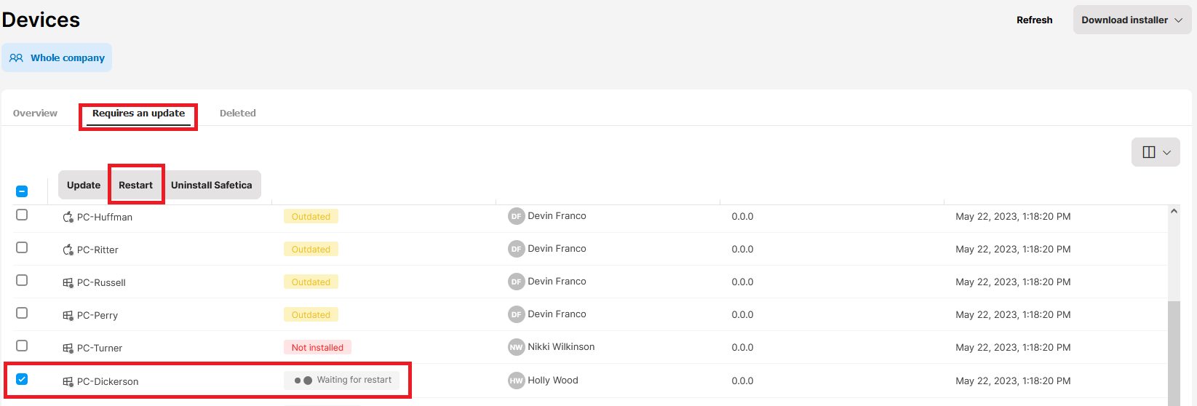This screenshot has height=406, width=1197.
Task: Open the Download installer dropdown
Action: tap(1132, 20)
